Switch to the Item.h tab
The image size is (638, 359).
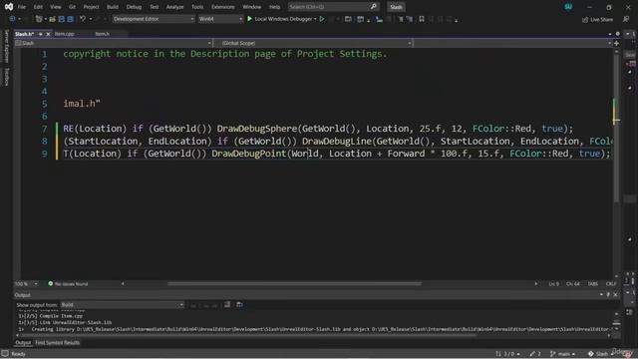tap(102, 34)
